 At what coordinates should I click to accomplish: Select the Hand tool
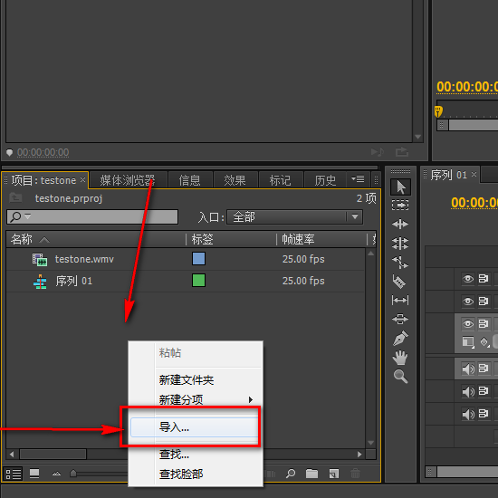coord(400,358)
